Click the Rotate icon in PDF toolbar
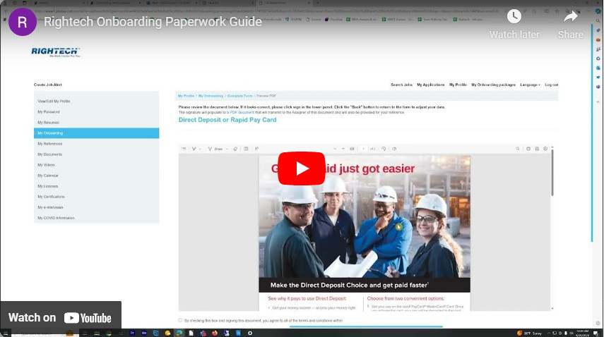 pyautogui.click(x=384, y=149)
